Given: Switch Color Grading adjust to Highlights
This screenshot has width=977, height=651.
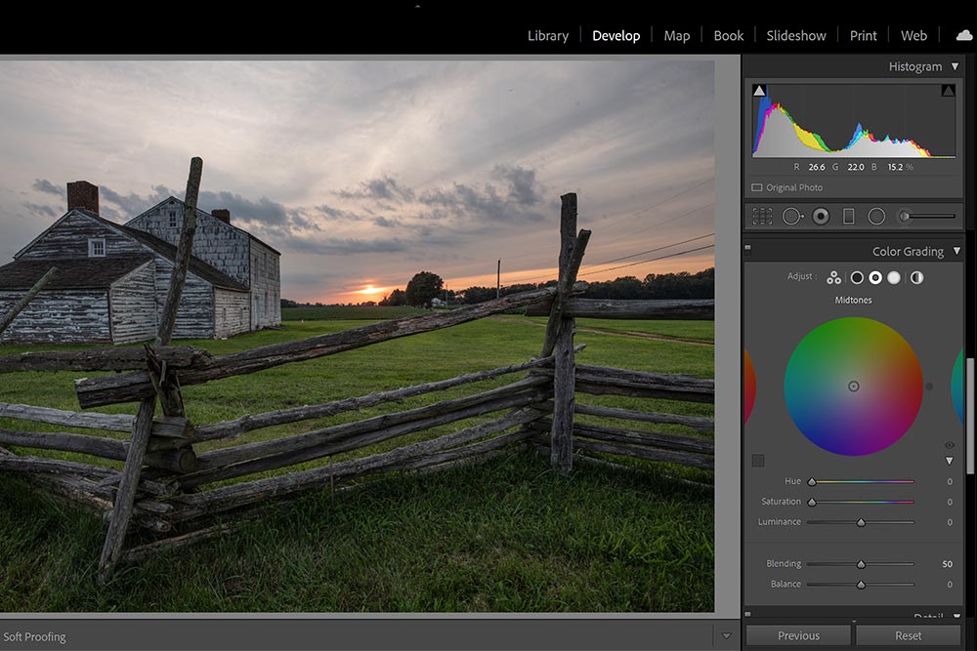Looking at the screenshot, I should click(x=894, y=277).
